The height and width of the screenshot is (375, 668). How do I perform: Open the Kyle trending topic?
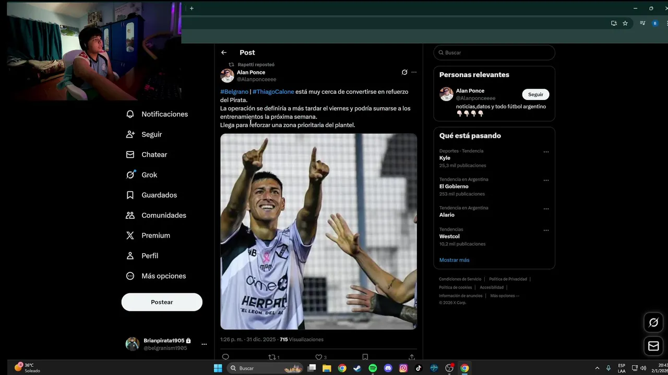tap(445, 158)
